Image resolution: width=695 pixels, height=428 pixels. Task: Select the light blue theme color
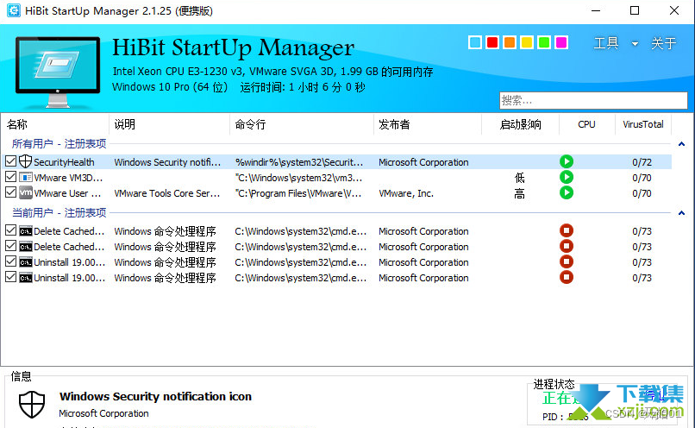point(475,42)
